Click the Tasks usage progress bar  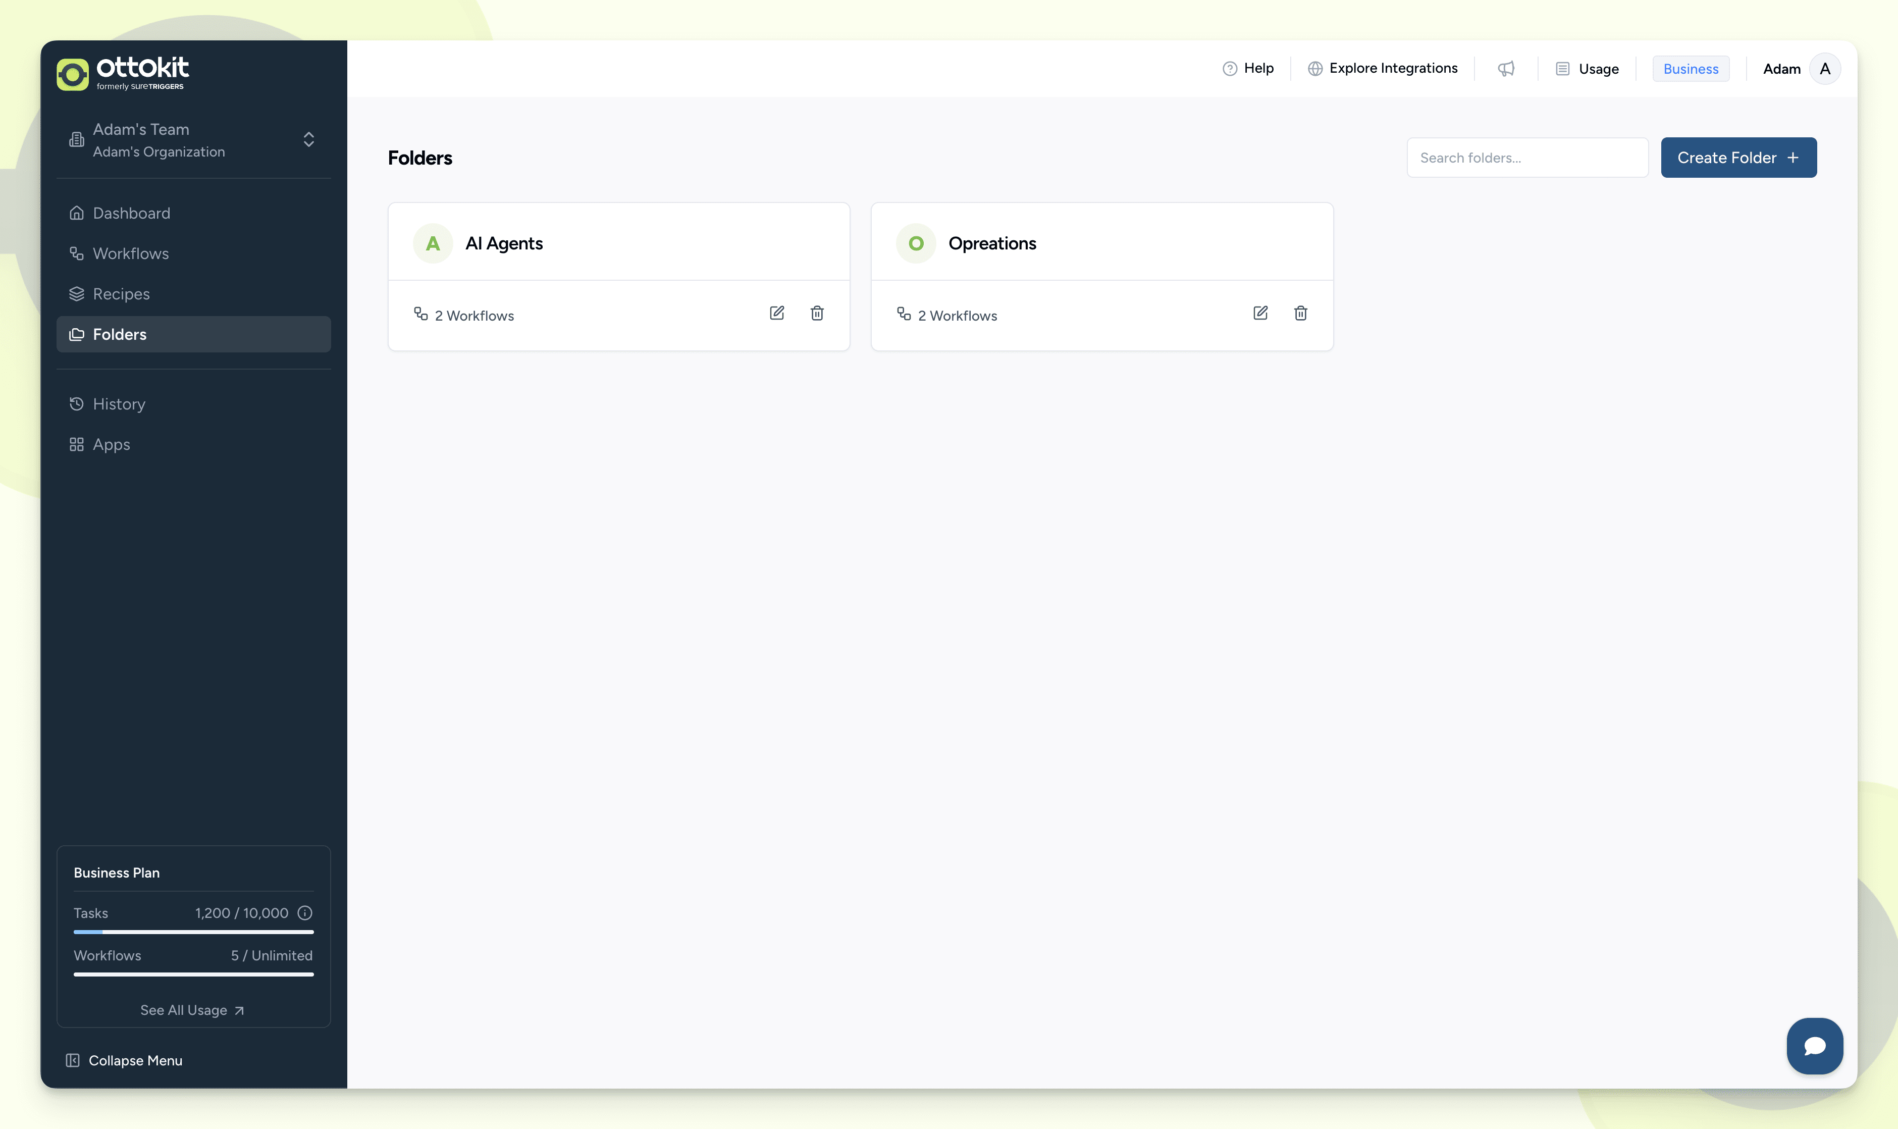(193, 932)
